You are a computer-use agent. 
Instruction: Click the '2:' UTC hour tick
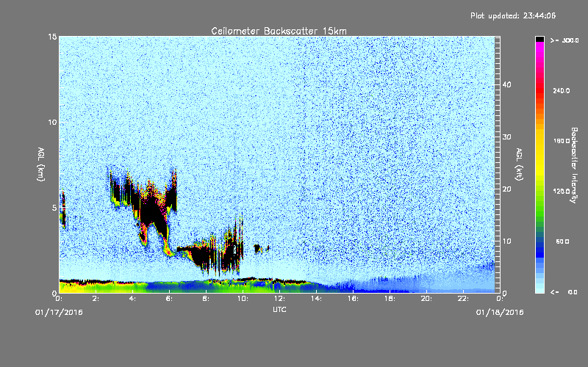pos(96,299)
